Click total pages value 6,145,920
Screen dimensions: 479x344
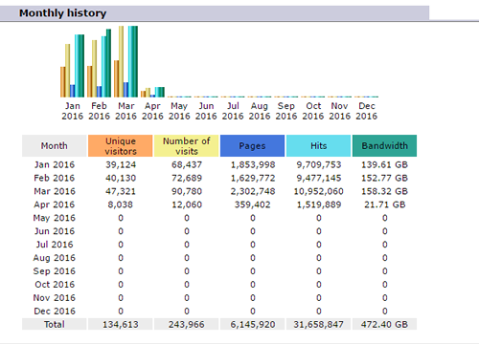pyautogui.click(x=253, y=324)
